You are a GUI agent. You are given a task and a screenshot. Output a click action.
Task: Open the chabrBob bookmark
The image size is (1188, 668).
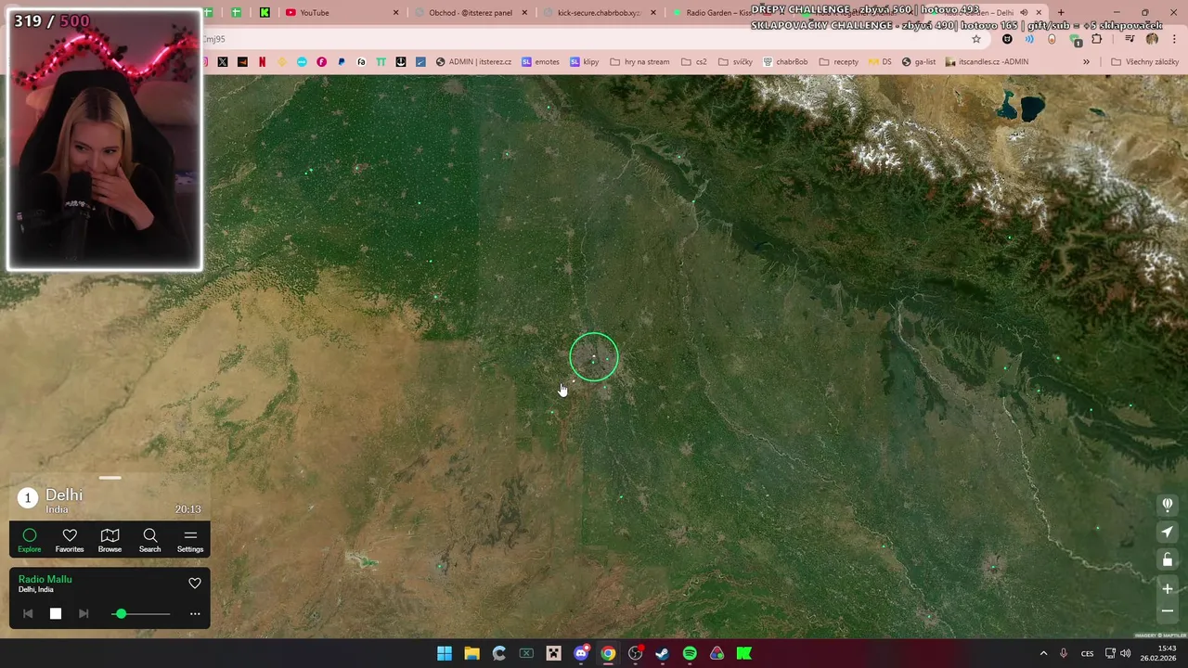tap(785, 62)
